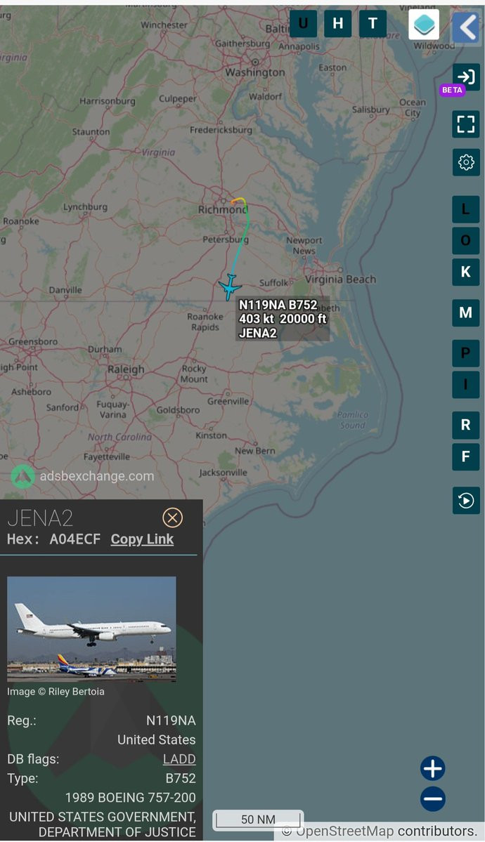The image size is (485, 842).
Task: Toggle the U filter button
Action: pos(303,24)
